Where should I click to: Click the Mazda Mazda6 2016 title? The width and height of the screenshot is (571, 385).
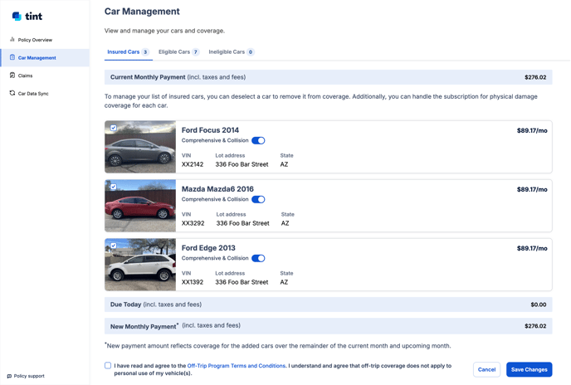pyautogui.click(x=217, y=189)
